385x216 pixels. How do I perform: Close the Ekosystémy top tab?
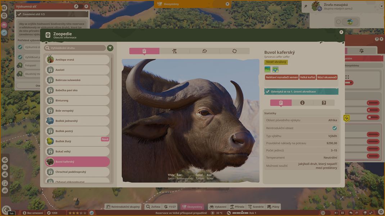click(x=227, y=4)
